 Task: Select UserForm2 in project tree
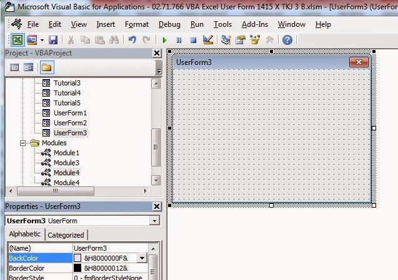[70, 123]
